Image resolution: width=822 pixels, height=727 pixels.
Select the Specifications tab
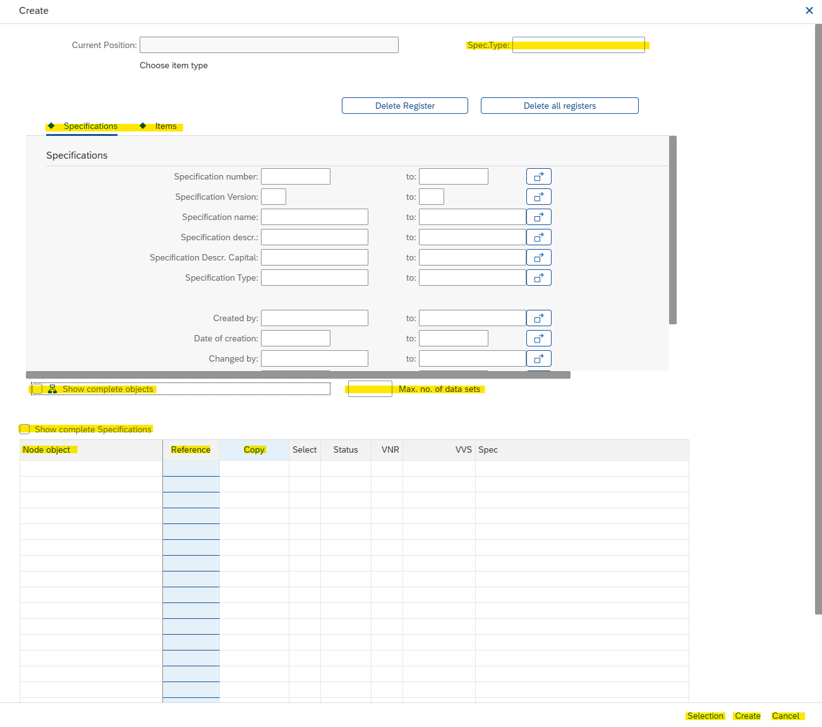coord(90,126)
